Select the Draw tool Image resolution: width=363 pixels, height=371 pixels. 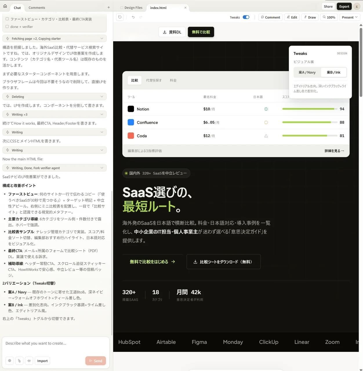pos(310,17)
